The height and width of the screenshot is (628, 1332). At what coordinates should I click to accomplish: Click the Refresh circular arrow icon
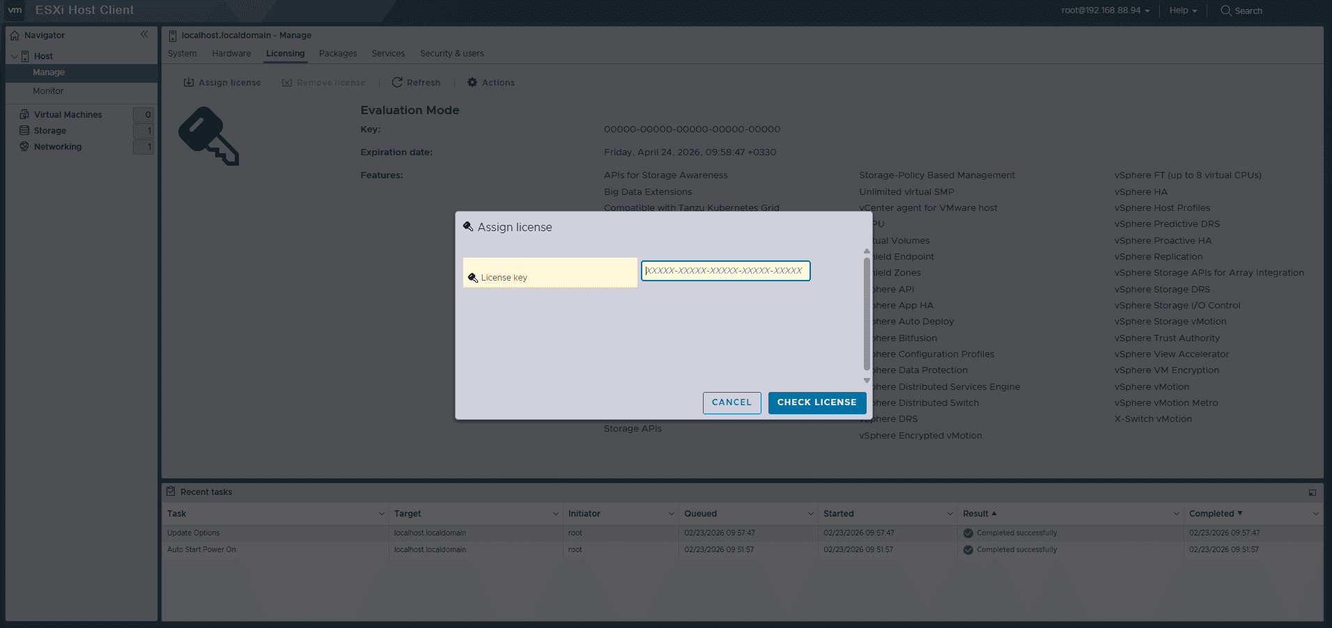click(397, 82)
